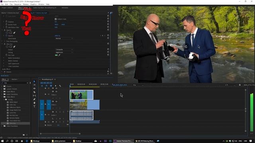Viewport: 255px width, 143px height.
Task: Select the Razor tool
Action: point(34,92)
